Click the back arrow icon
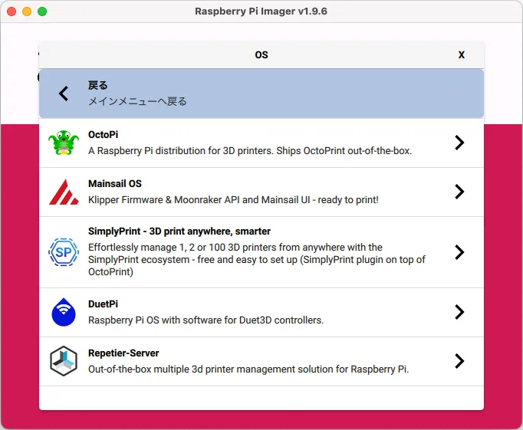Screen dimensions: 523x430 (64, 94)
